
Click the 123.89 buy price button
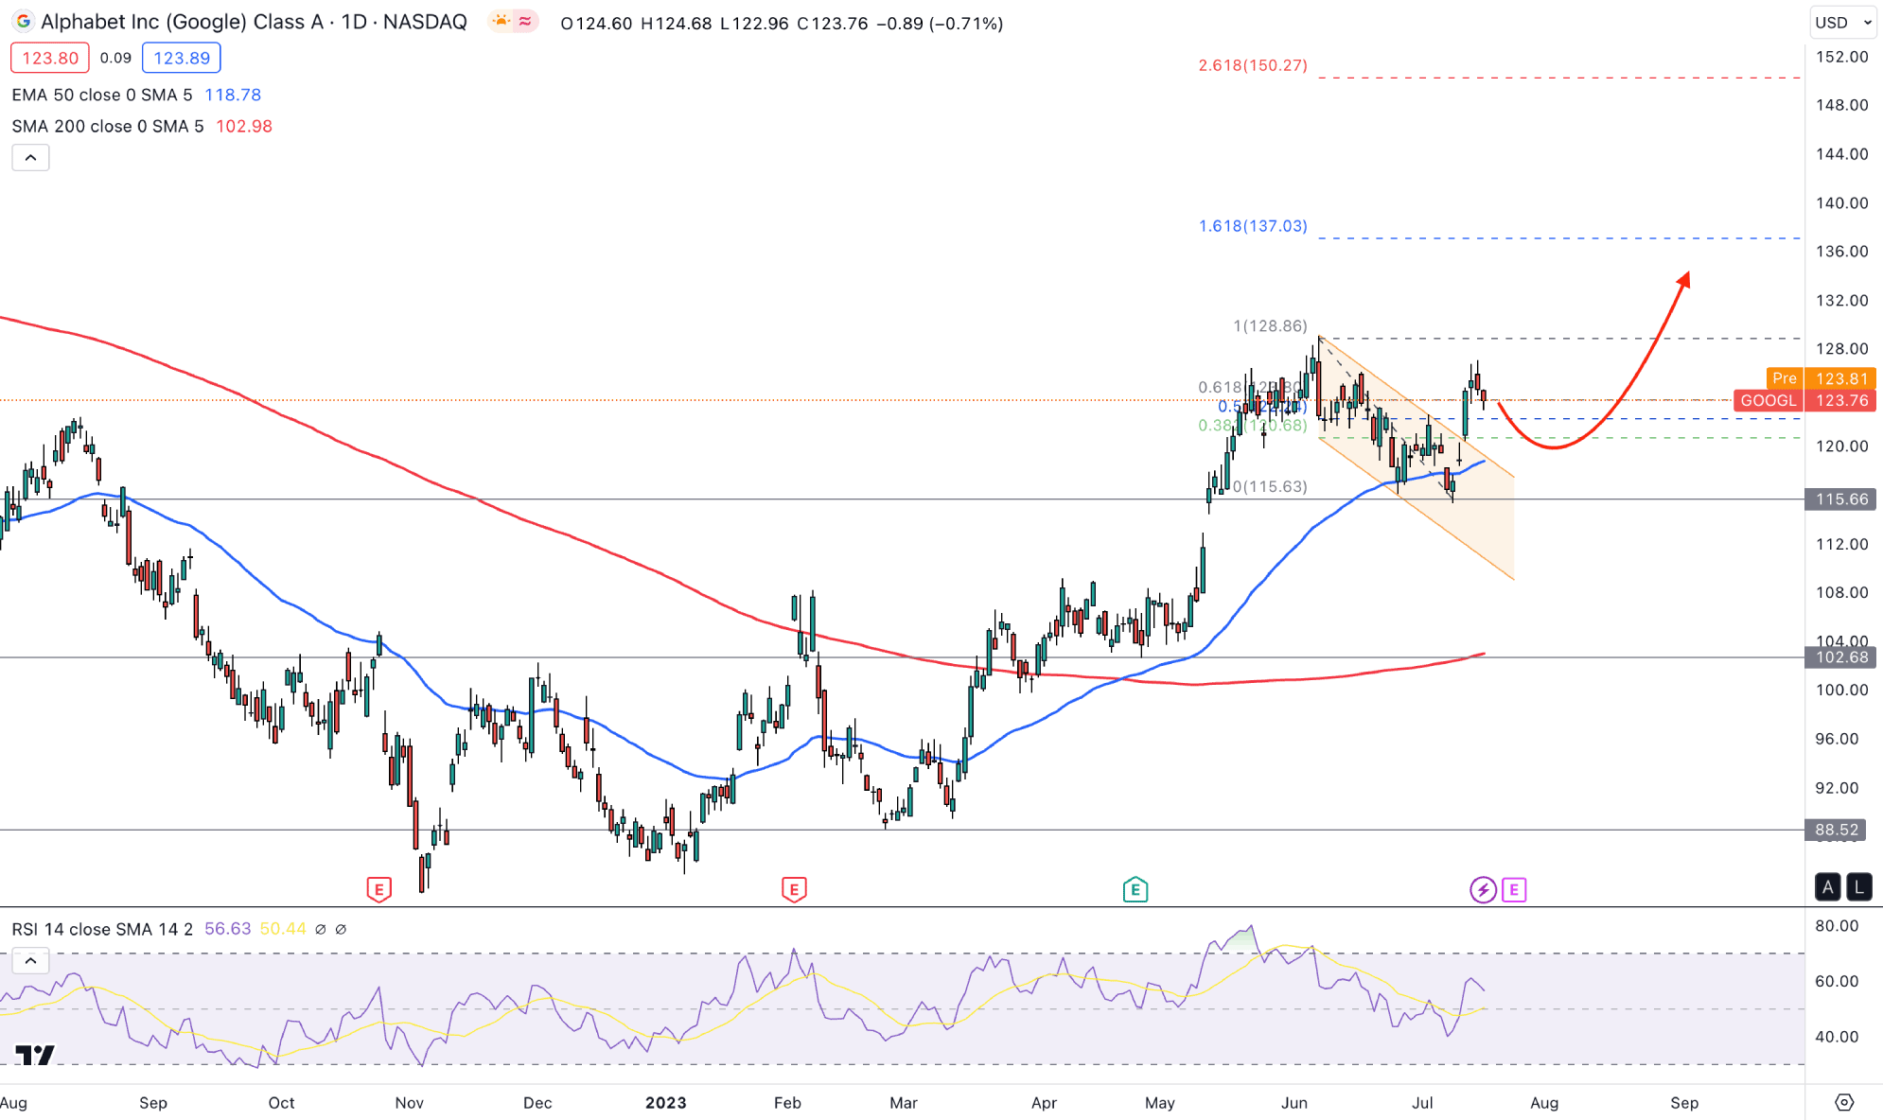[x=182, y=58]
